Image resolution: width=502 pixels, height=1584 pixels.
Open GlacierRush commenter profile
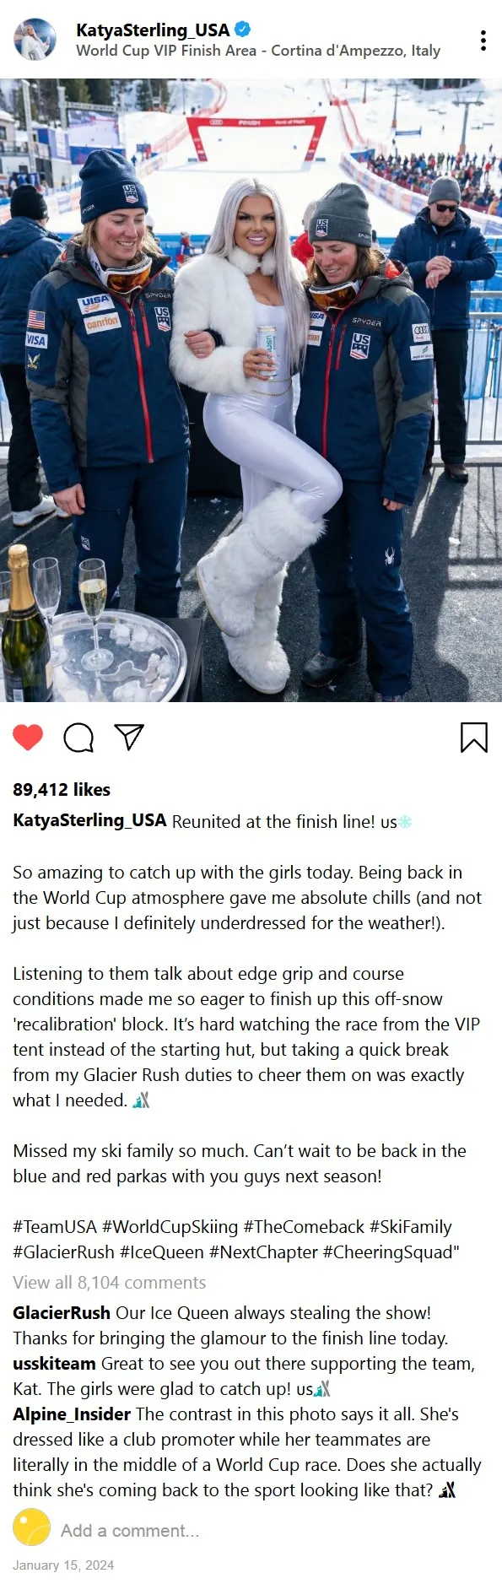[62, 1313]
